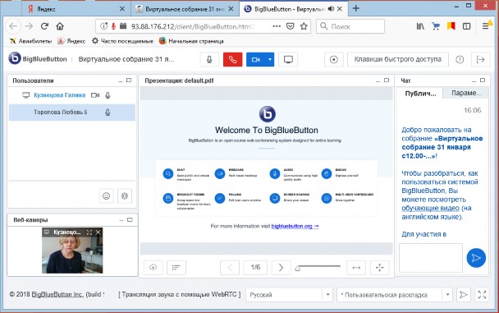Click the logout icon in BigBlueButton header
Viewport: 499px width, 313px height.
click(x=481, y=59)
